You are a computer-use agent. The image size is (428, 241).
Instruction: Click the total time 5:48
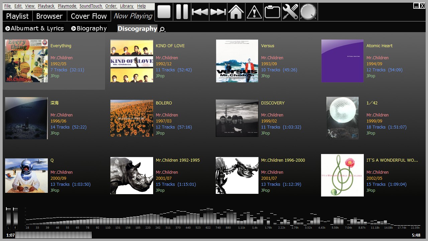click(x=416, y=235)
